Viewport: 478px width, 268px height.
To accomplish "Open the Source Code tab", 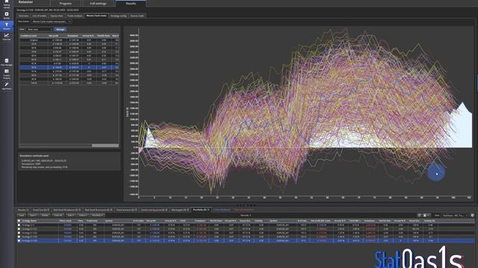I will 137,16.
